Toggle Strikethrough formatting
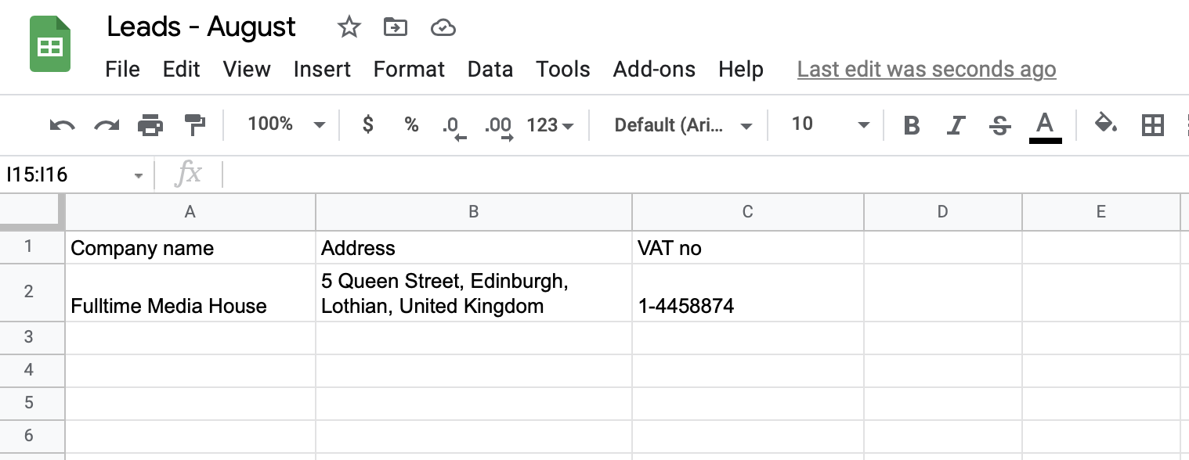 click(x=999, y=125)
